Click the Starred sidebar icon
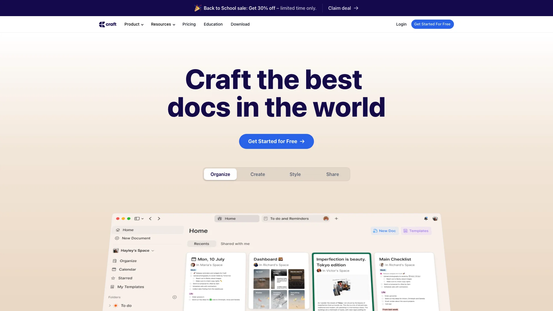The image size is (553, 311). (x=114, y=278)
